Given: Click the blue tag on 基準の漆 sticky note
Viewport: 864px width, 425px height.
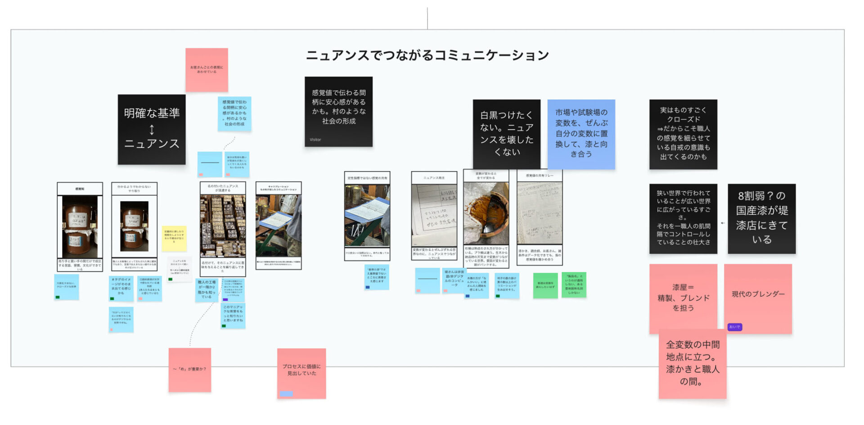Looking at the screenshot, I should [368, 287].
